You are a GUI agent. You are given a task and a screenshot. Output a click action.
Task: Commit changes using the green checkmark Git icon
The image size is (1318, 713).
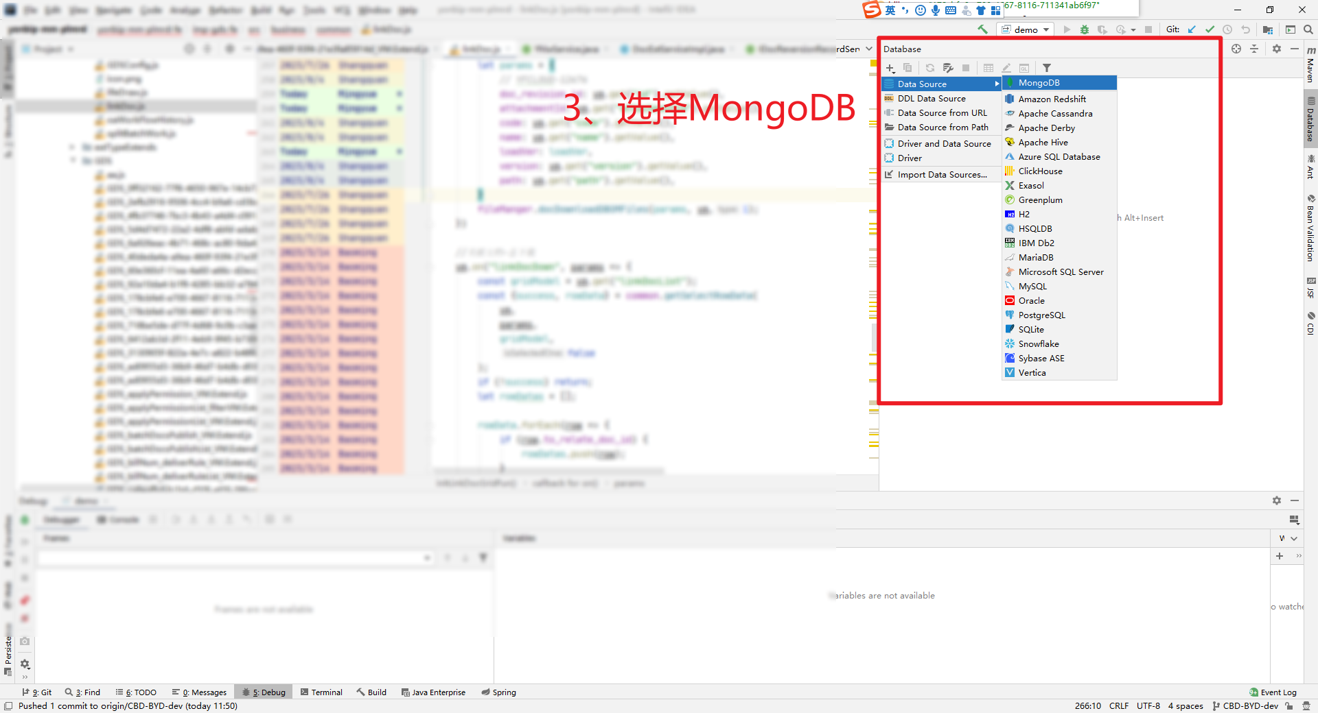point(1210,29)
